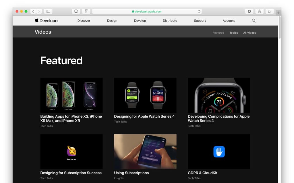
Task: Open the Designing for Apple Watch Series 4 video link
Action: 144,116
